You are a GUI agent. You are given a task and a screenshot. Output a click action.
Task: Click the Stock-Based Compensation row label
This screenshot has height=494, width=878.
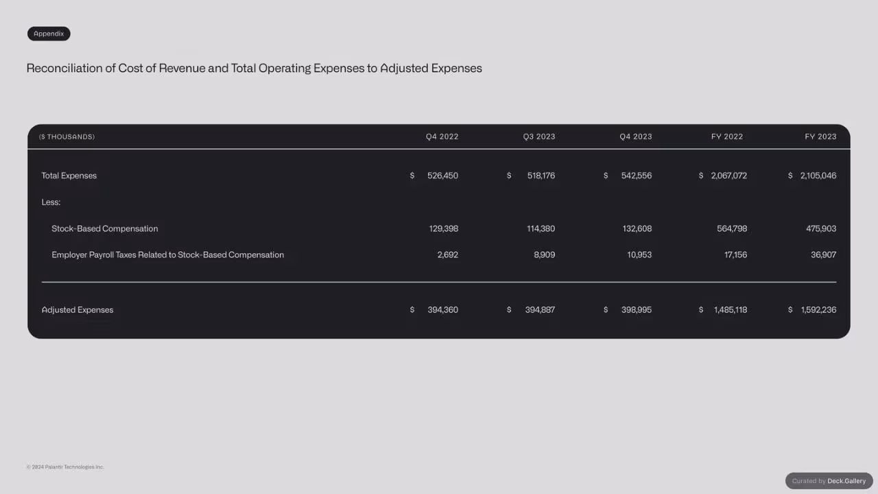click(x=105, y=228)
